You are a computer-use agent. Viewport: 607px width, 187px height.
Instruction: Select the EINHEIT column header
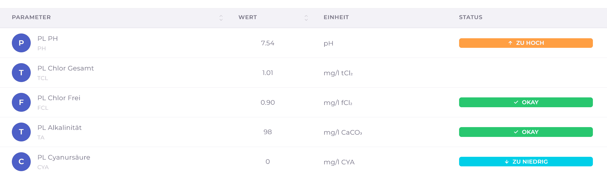pyautogui.click(x=336, y=17)
